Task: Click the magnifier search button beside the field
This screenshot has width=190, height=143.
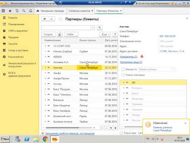Action: 100,27
